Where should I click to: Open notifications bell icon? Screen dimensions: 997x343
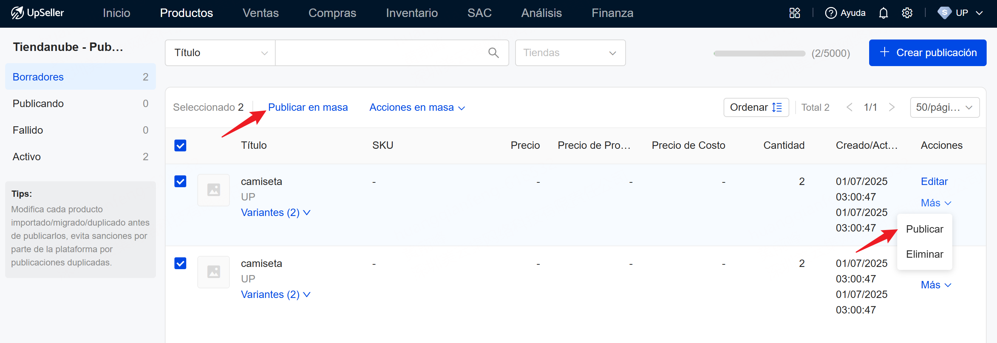[883, 13]
